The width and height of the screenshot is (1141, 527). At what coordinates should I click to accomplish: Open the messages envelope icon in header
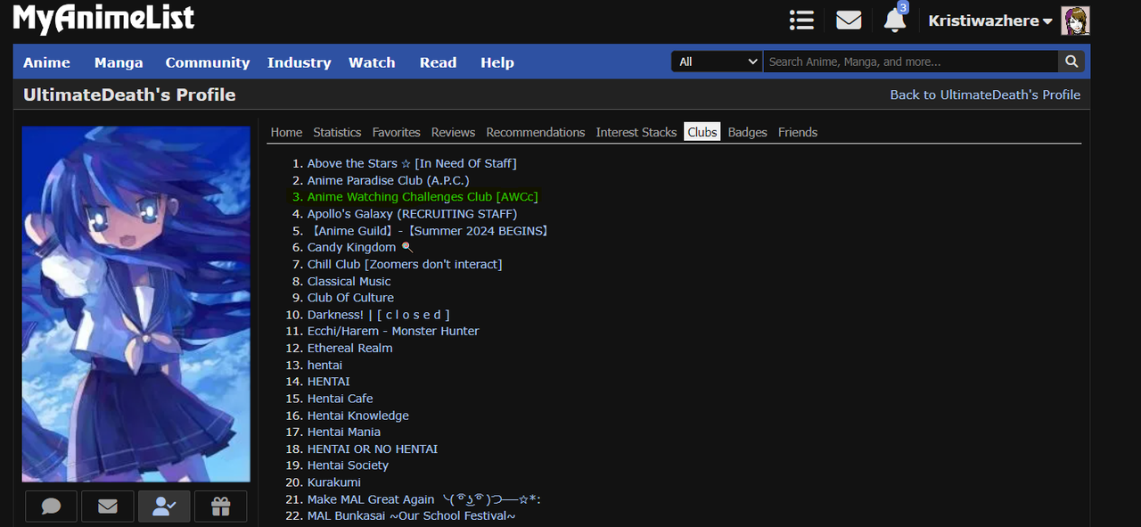pyautogui.click(x=849, y=20)
